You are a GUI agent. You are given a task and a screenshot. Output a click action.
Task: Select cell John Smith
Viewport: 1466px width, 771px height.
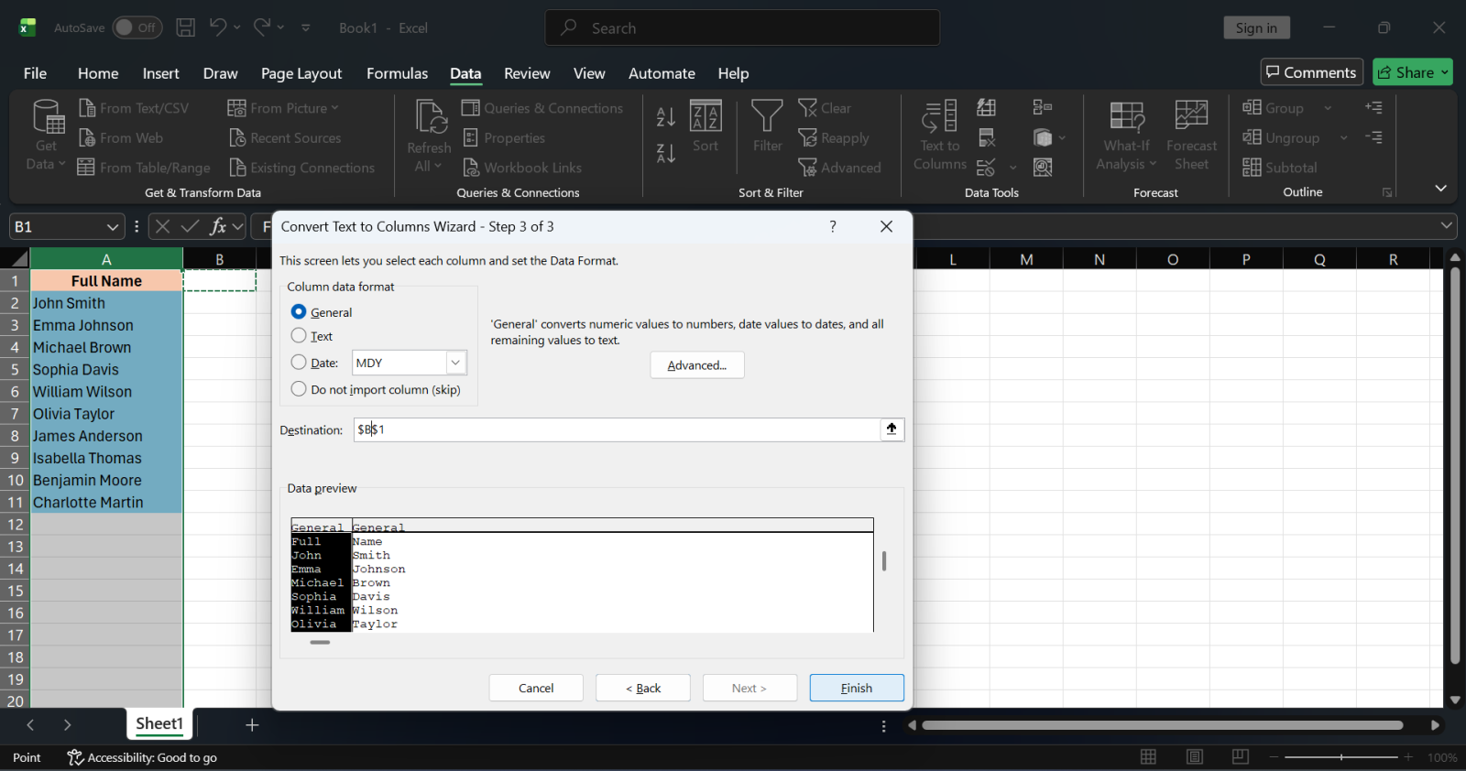pos(106,303)
